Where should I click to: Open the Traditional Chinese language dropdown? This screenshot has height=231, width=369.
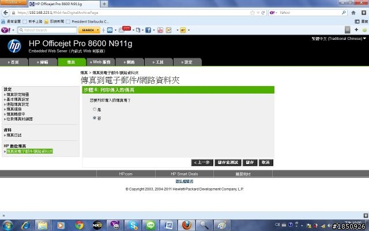[339, 39]
